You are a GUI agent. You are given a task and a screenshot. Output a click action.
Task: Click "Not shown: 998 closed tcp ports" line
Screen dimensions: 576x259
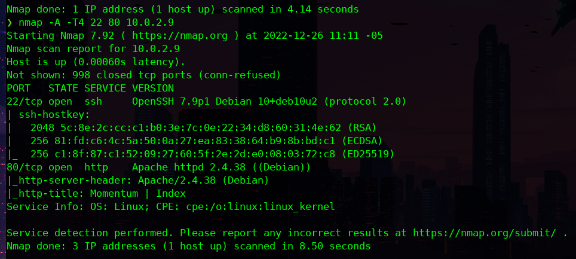click(x=143, y=75)
